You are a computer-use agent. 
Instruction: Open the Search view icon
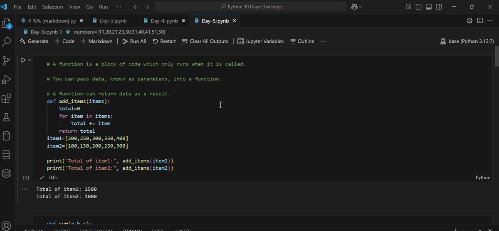(7, 42)
